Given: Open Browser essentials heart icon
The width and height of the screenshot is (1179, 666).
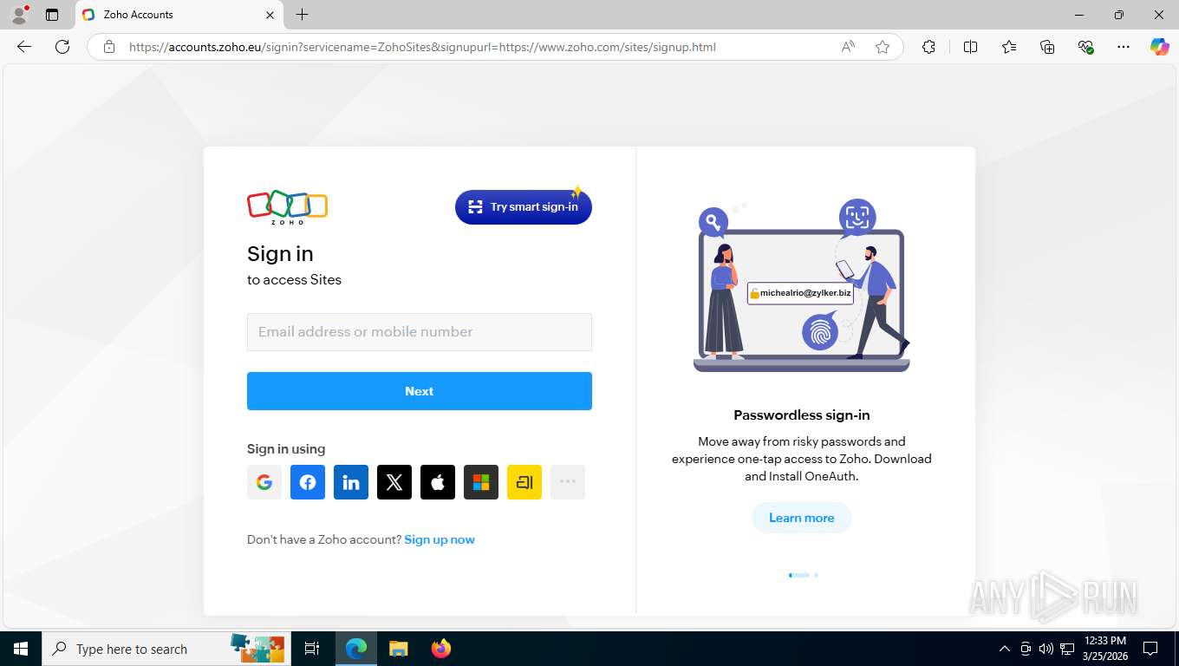Looking at the screenshot, I should pos(1085,47).
